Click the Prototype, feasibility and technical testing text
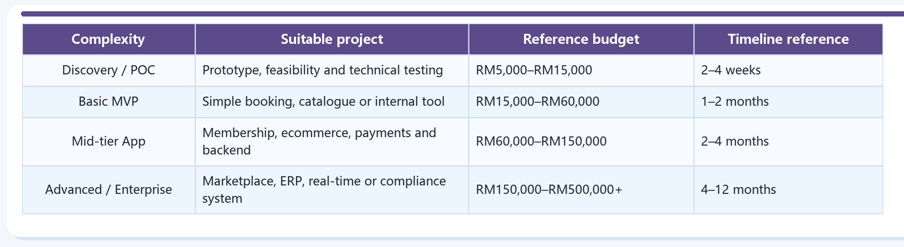Image resolution: width=904 pixels, height=247 pixels. (323, 70)
